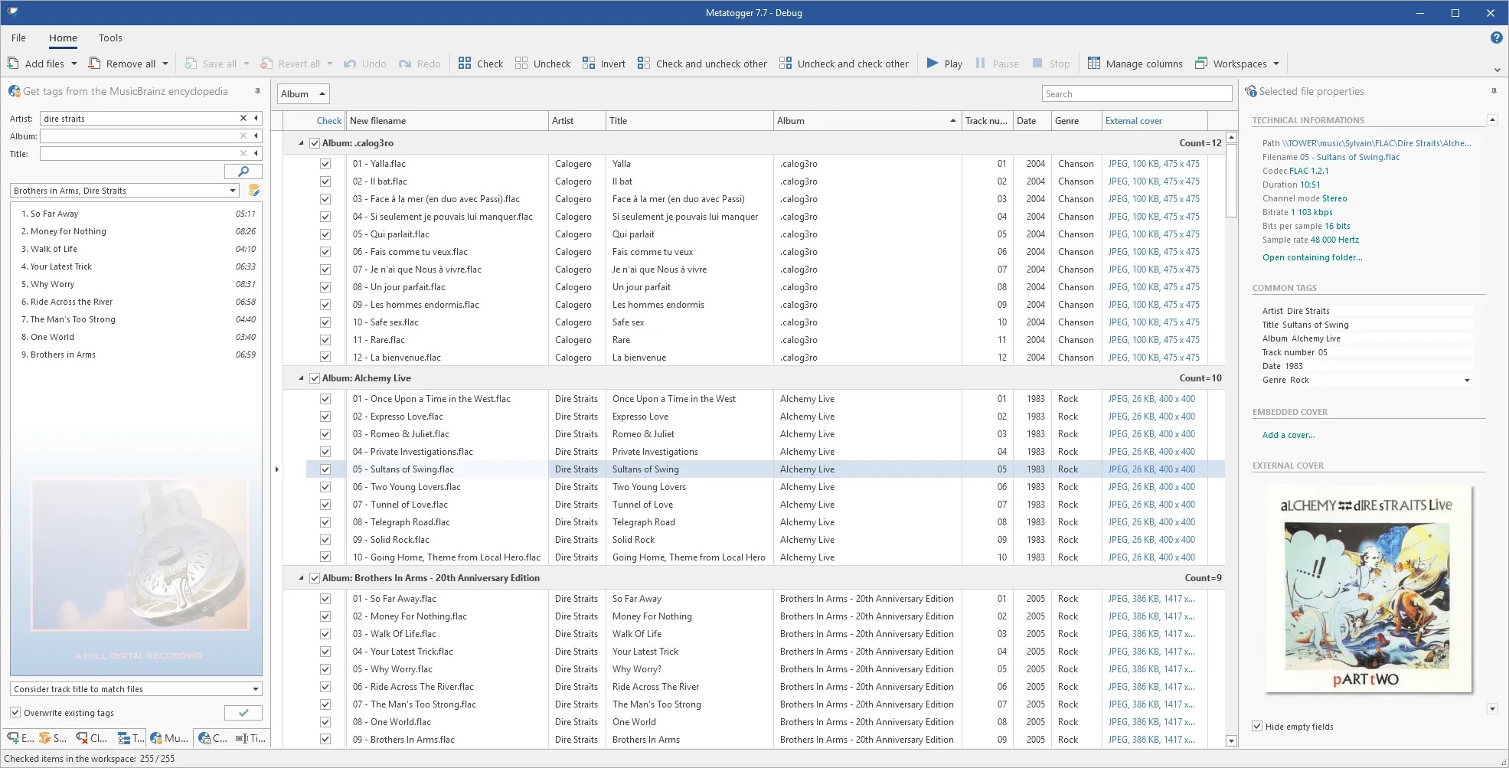Collapse the ribbon with the chevron below Workspaces
This screenshot has width=1509, height=768.
point(1497,70)
